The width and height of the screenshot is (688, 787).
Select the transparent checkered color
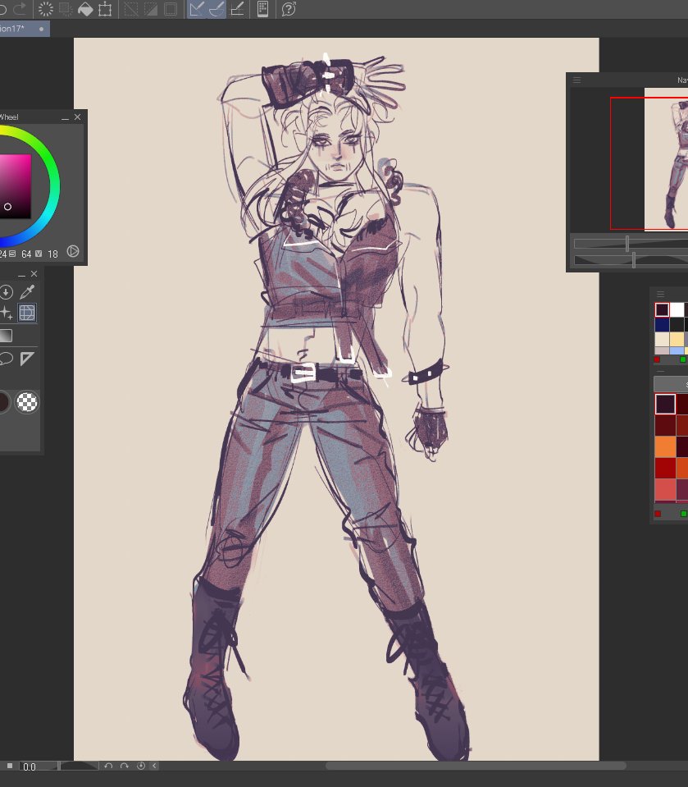coord(27,402)
